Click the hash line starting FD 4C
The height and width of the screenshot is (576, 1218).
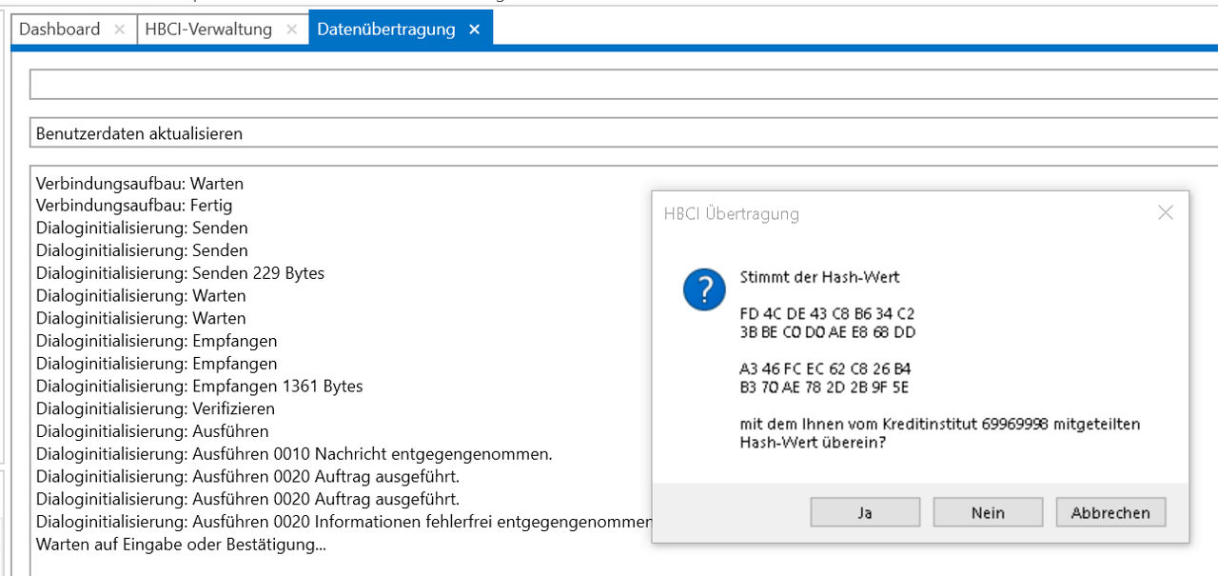[x=826, y=313]
